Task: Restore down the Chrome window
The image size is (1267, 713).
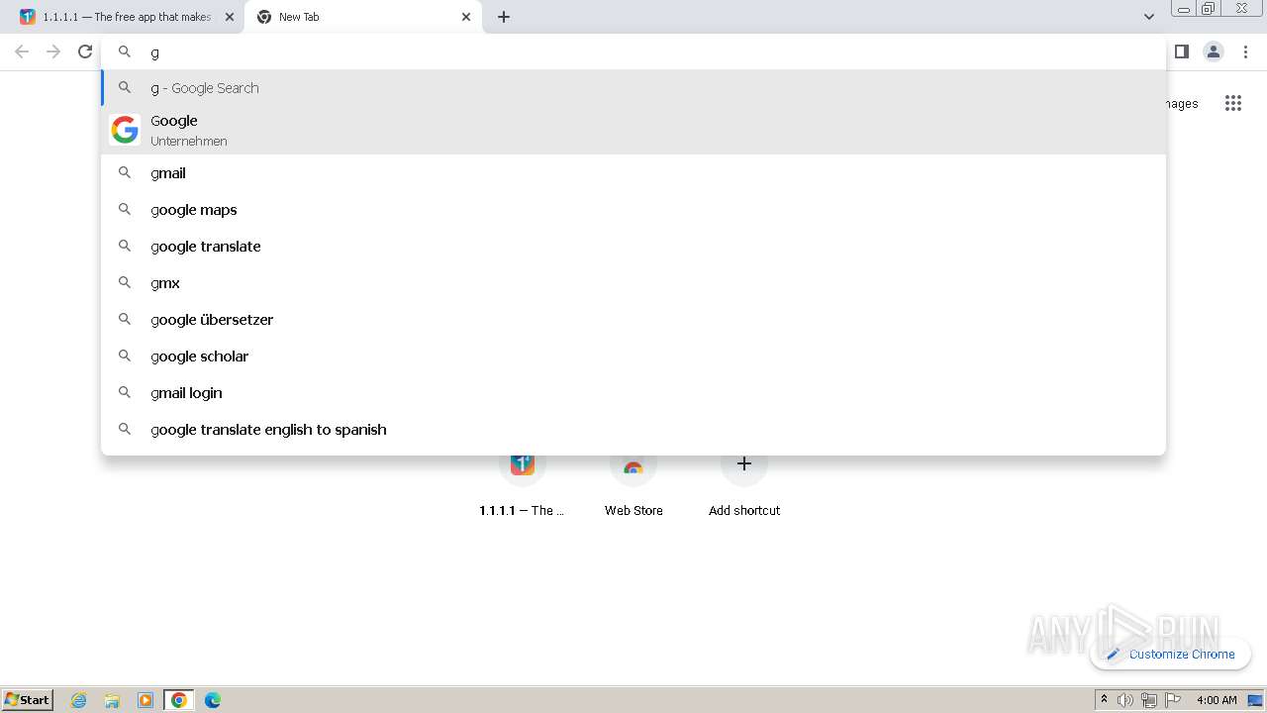Action: 1209,9
